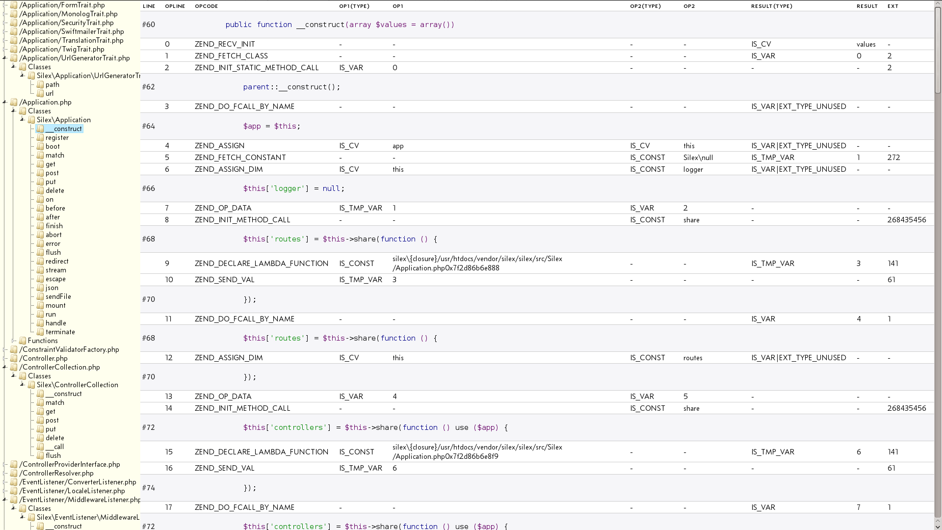This screenshot has height=530, width=942.
Task: Click folder icon next to /Application.php
Action: [14, 103]
